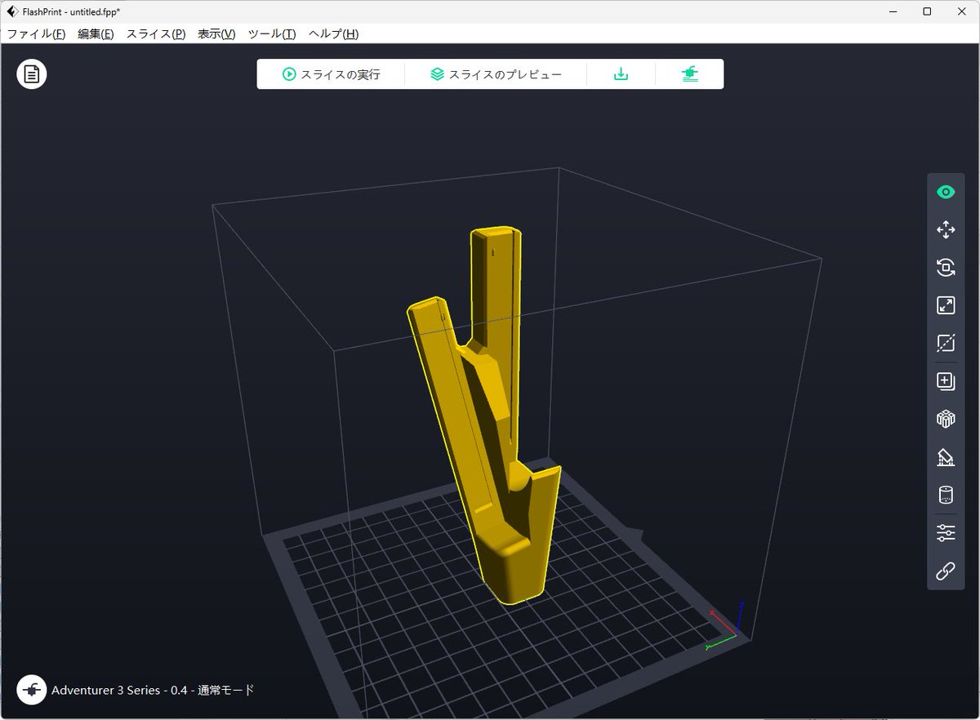Select the Rotate tool in sidebar
Viewport: 980px width, 720px height.
click(x=946, y=268)
